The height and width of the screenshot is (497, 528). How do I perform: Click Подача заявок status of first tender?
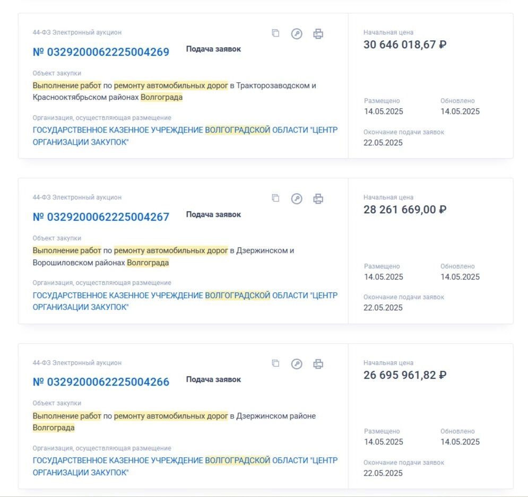point(213,49)
